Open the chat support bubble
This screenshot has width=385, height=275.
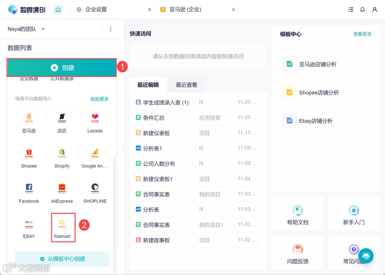[x=366, y=256]
